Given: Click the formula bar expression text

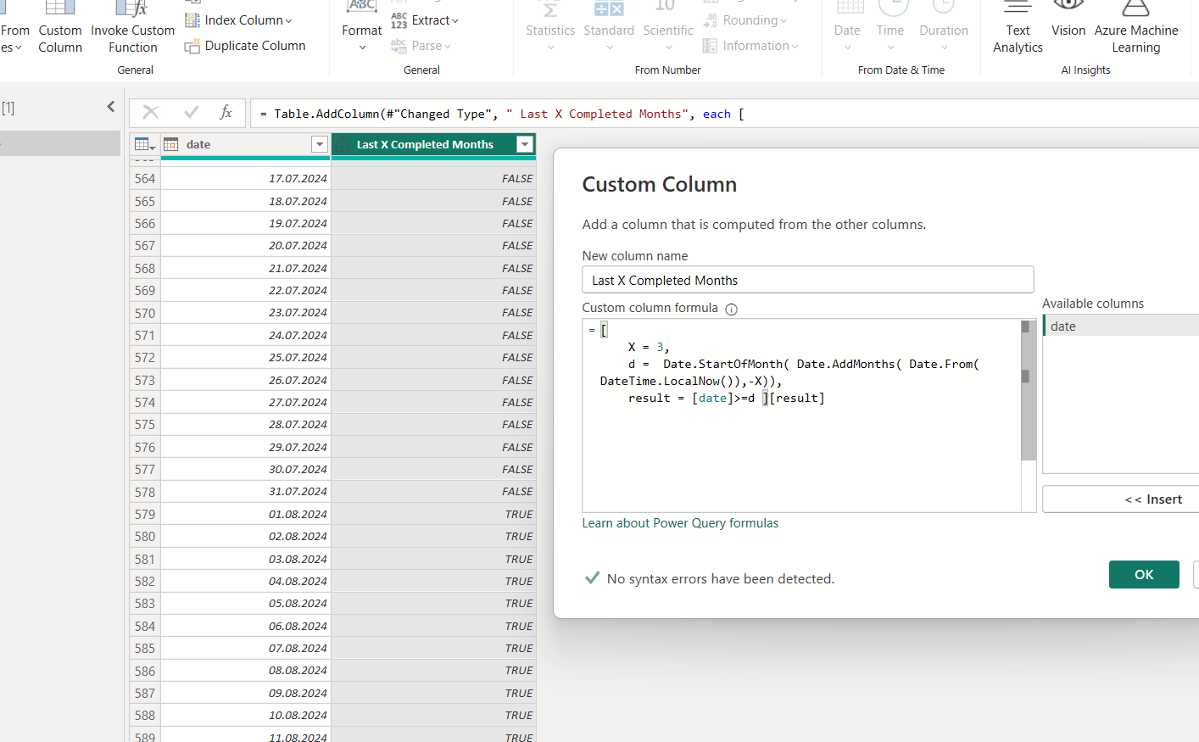Looking at the screenshot, I should tap(502, 114).
